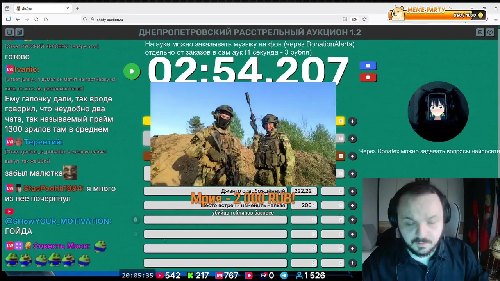Start the auction timer with green play button

132,71
